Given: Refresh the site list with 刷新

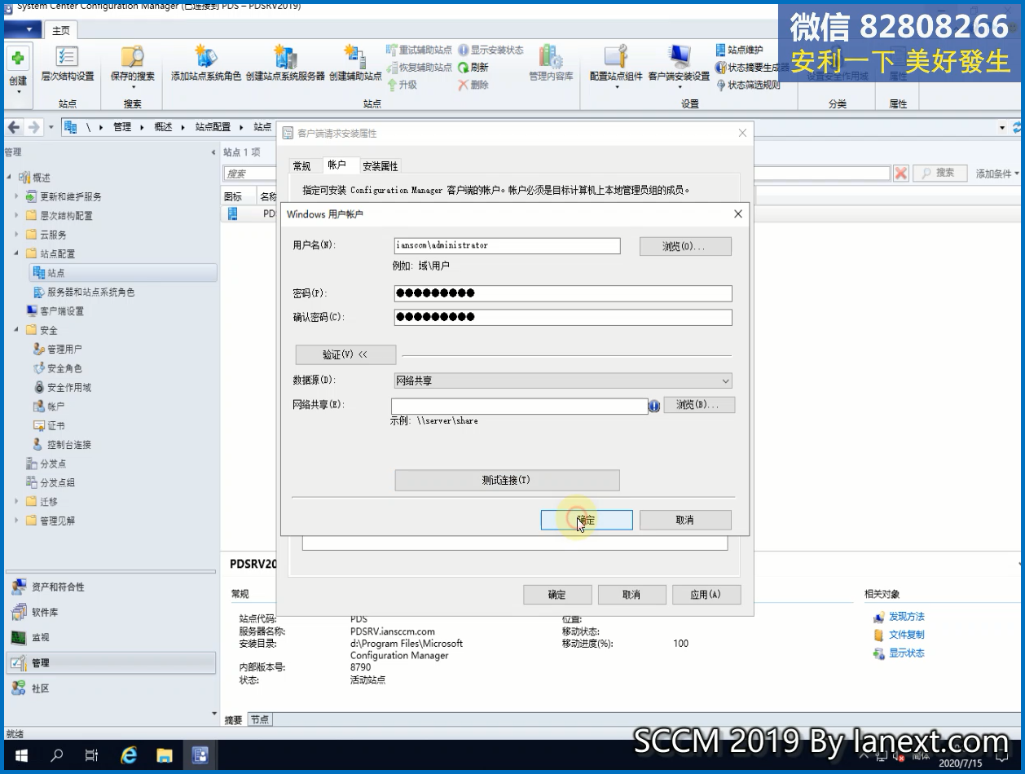Looking at the screenshot, I should [473, 68].
